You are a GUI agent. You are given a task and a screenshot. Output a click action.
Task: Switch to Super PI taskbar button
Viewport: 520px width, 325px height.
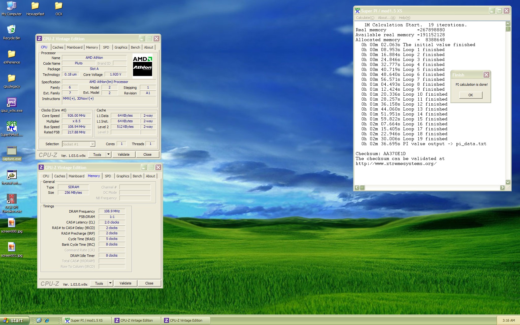click(87, 320)
